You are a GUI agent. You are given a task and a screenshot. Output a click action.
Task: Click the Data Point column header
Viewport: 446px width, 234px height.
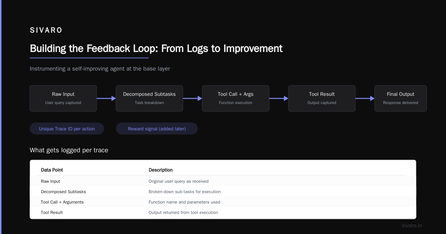(52, 170)
